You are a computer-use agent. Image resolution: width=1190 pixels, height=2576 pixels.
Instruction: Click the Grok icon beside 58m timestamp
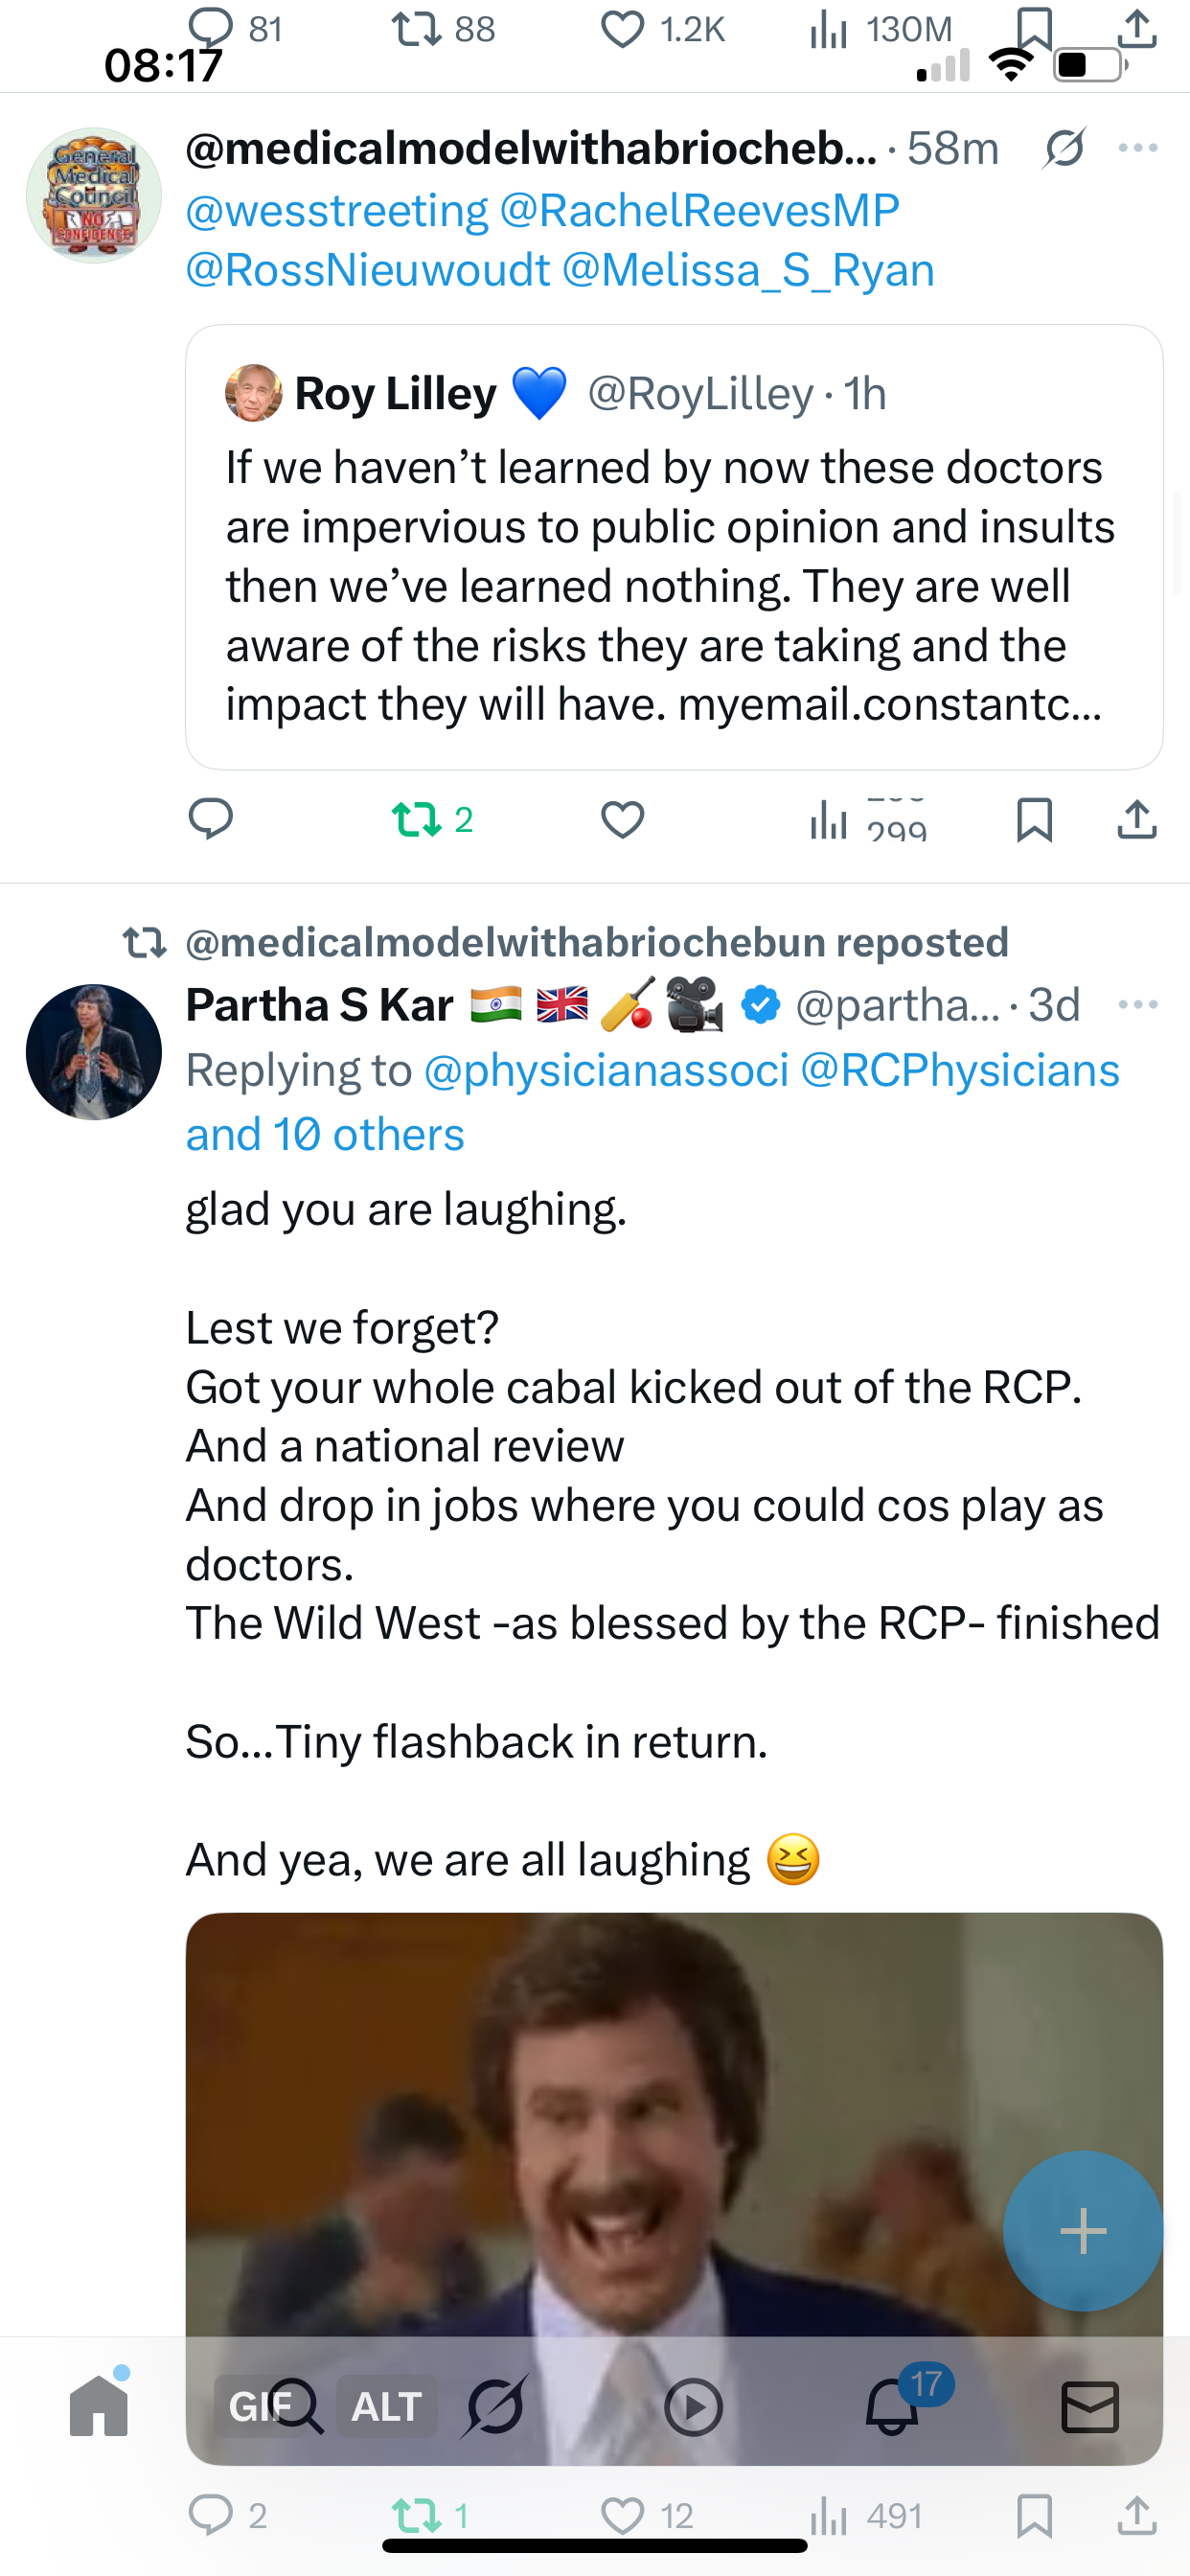point(1064,148)
